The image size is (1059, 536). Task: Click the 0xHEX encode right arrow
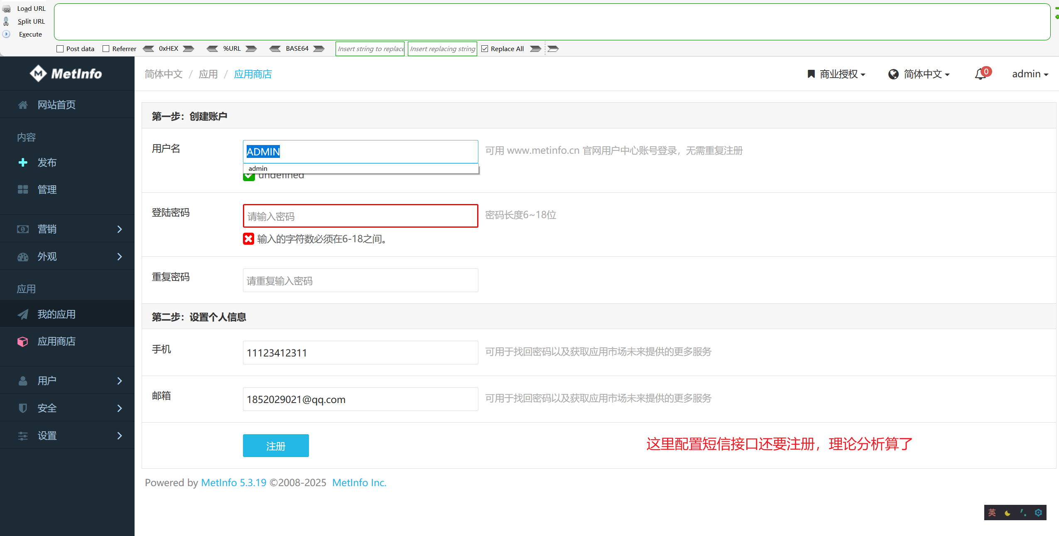coord(189,49)
